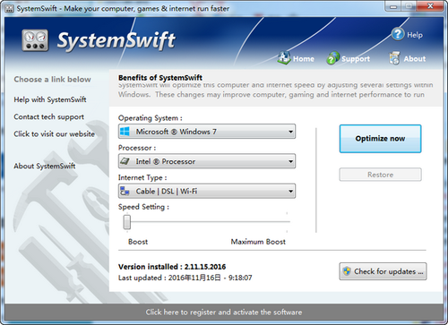Click the network computers icon in Internet Type

[x=125, y=191]
